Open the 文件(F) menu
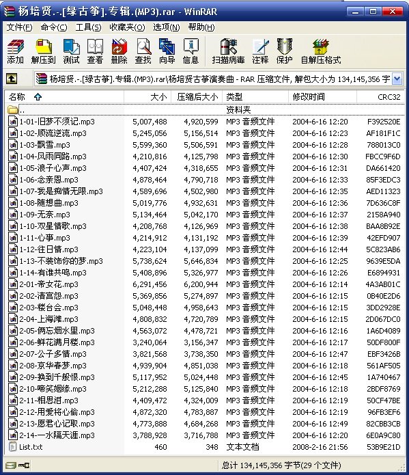 [x=19, y=27]
